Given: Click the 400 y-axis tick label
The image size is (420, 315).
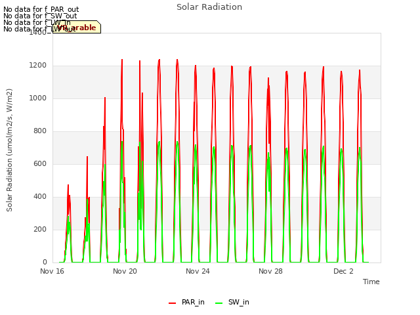Looking at the screenshot, I should tap(40, 197).
